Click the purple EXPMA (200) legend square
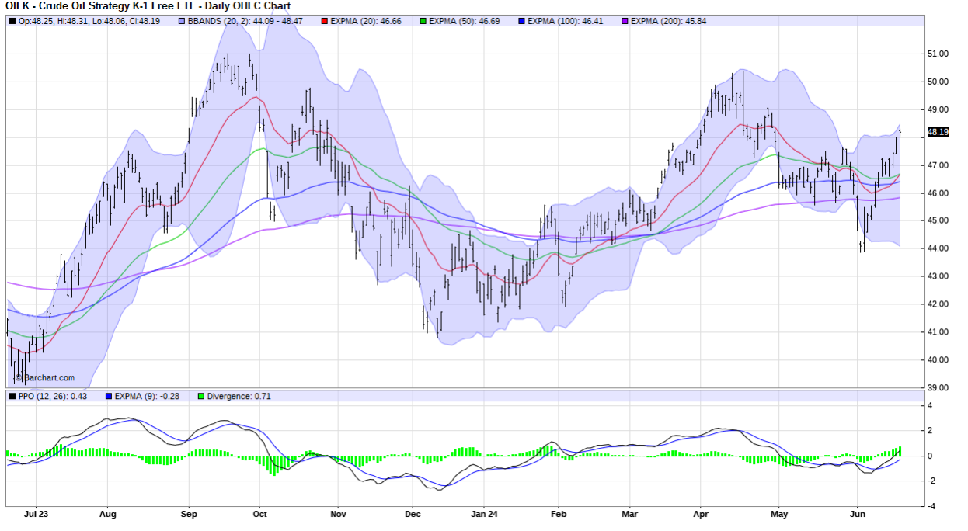Viewport: 968px width, 531px height. click(x=625, y=20)
